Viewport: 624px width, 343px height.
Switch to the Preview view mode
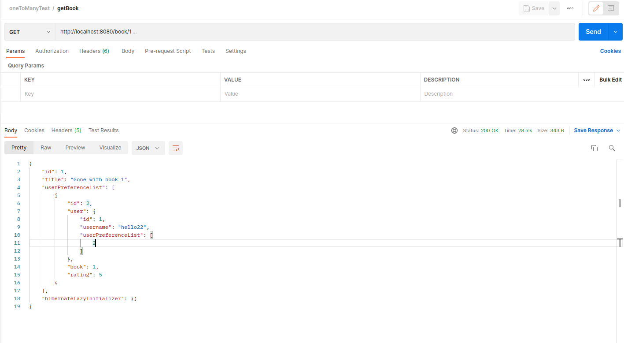tap(75, 148)
